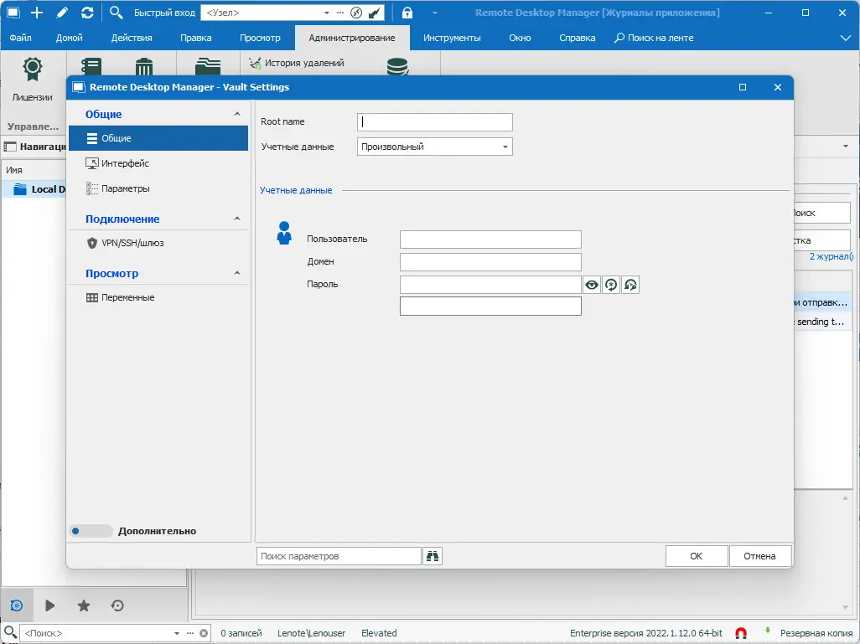This screenshot has width=860, height=644.
Task: Toggle the Дополнительно switch
Action: [x=90, y=530]
